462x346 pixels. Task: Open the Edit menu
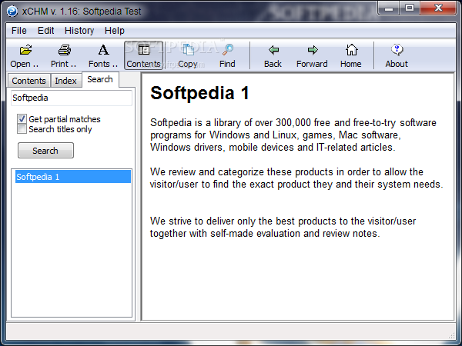[45, 31]
